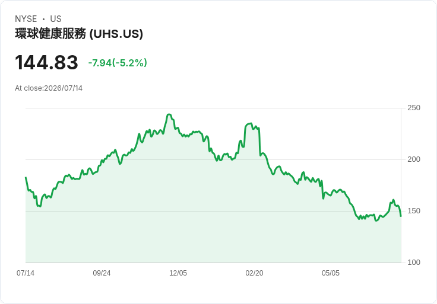
Task: Click the At close date text
Action: [49, 88]
